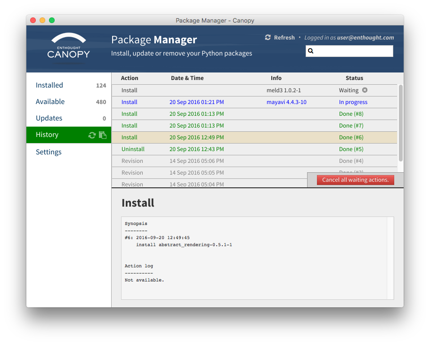Viewport: 430px width, 345px height.
Task: Select the History section
Action: pos(69,135)
